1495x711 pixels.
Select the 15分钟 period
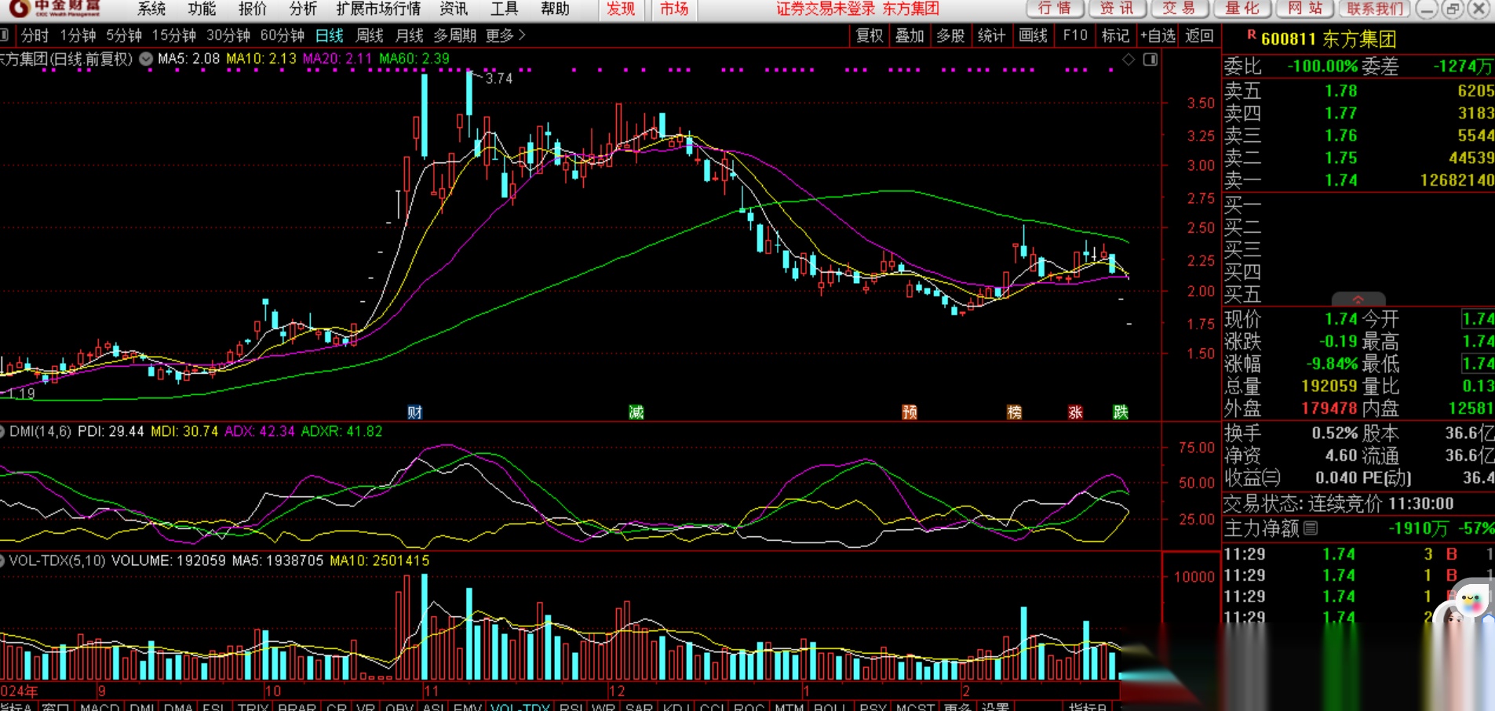(174, 35)
